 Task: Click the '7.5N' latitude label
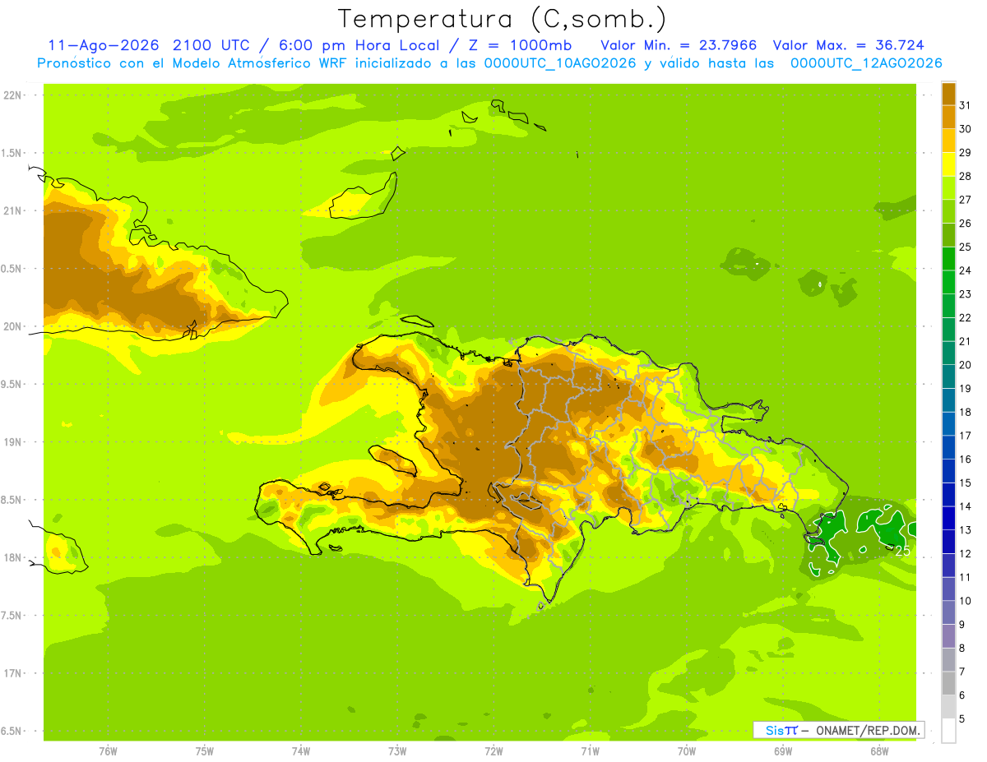(x=12, y=616)
